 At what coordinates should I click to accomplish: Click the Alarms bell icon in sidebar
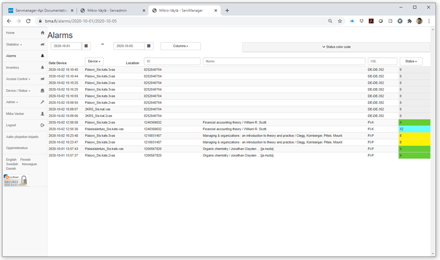click(42, 56)
